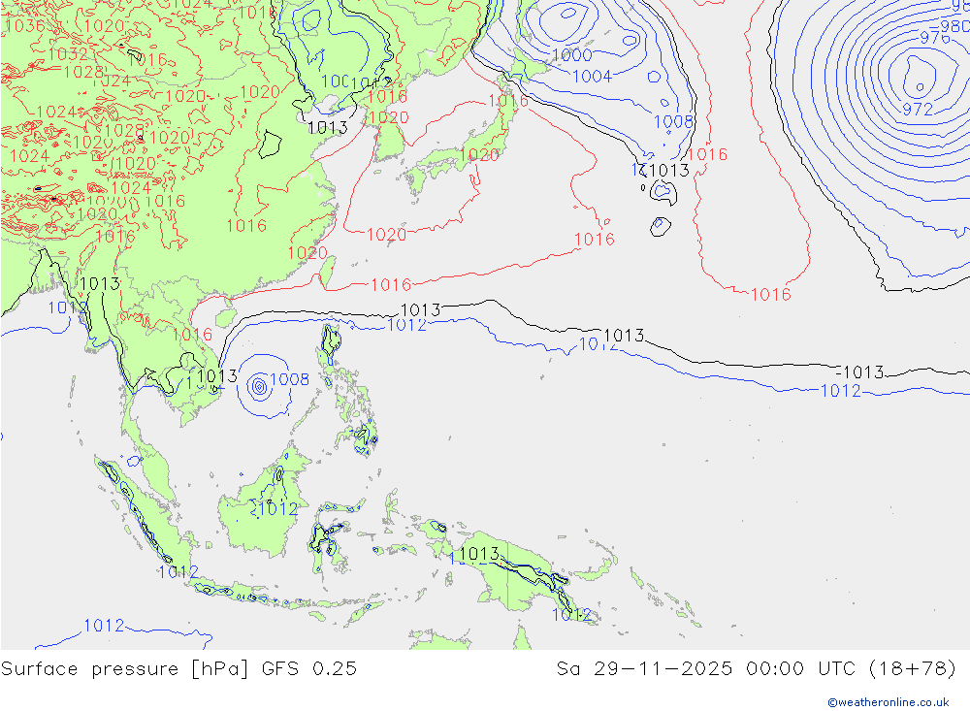Click the 1013 label on the Vietnam coast

(216, 376)
